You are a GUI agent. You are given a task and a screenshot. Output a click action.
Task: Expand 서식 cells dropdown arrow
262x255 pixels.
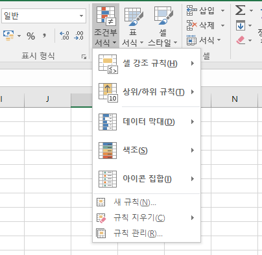[x=219, y=40]
